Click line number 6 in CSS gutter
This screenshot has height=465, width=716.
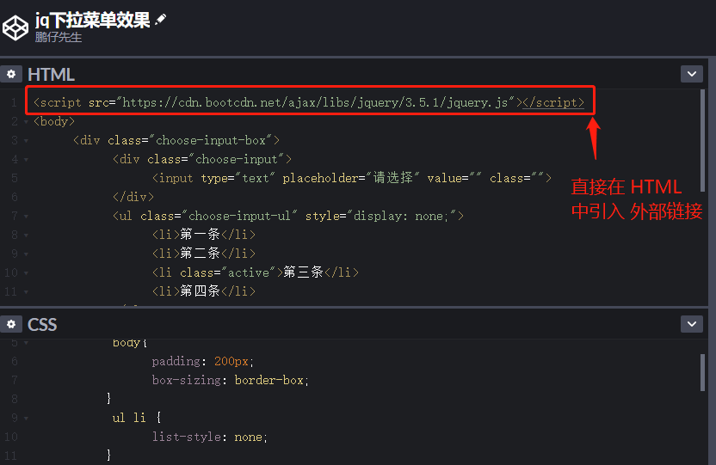(x=15, y=362)
